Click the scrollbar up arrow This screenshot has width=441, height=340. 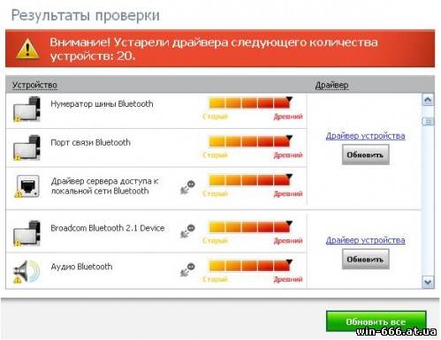[428, 100]
